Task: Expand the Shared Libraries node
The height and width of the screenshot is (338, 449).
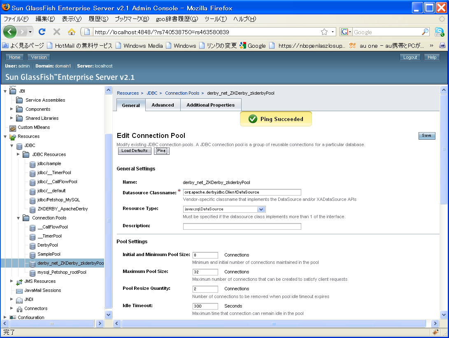Action: click(x=12, y=118)
